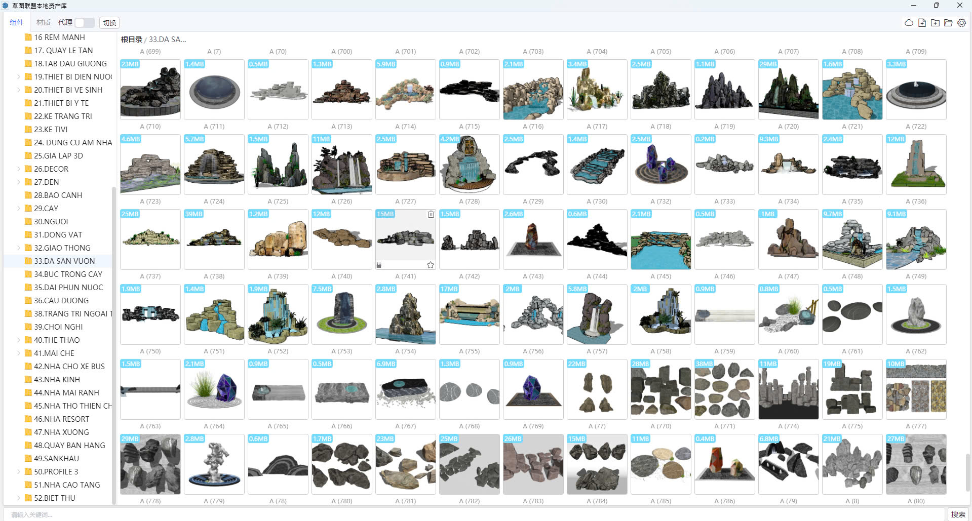Select the 组件 components tab
Image resolution: width=972 pixels, height=521 pixels.
[x=17, y=23]
